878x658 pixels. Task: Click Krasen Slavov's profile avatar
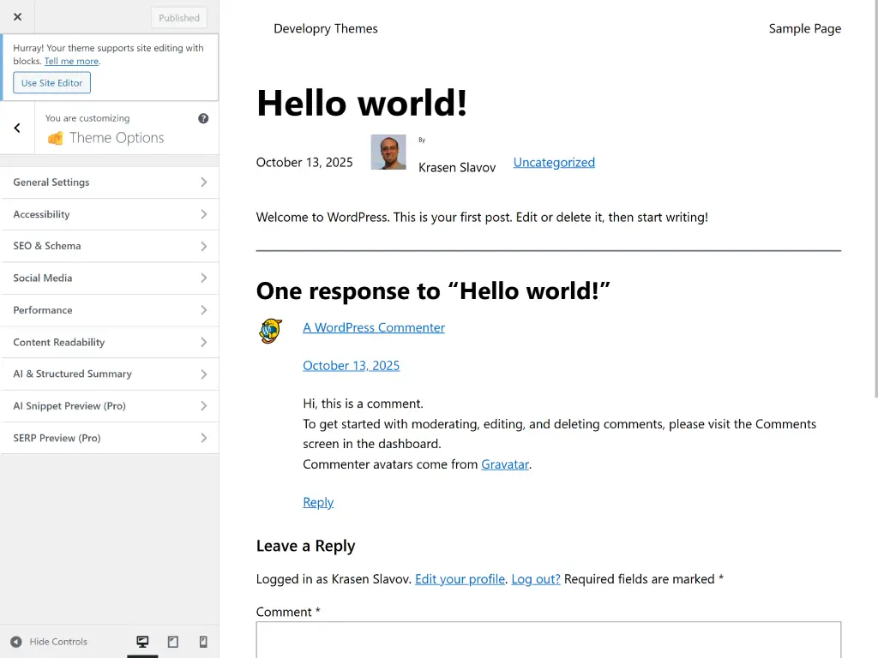click(x=388, y=152)
